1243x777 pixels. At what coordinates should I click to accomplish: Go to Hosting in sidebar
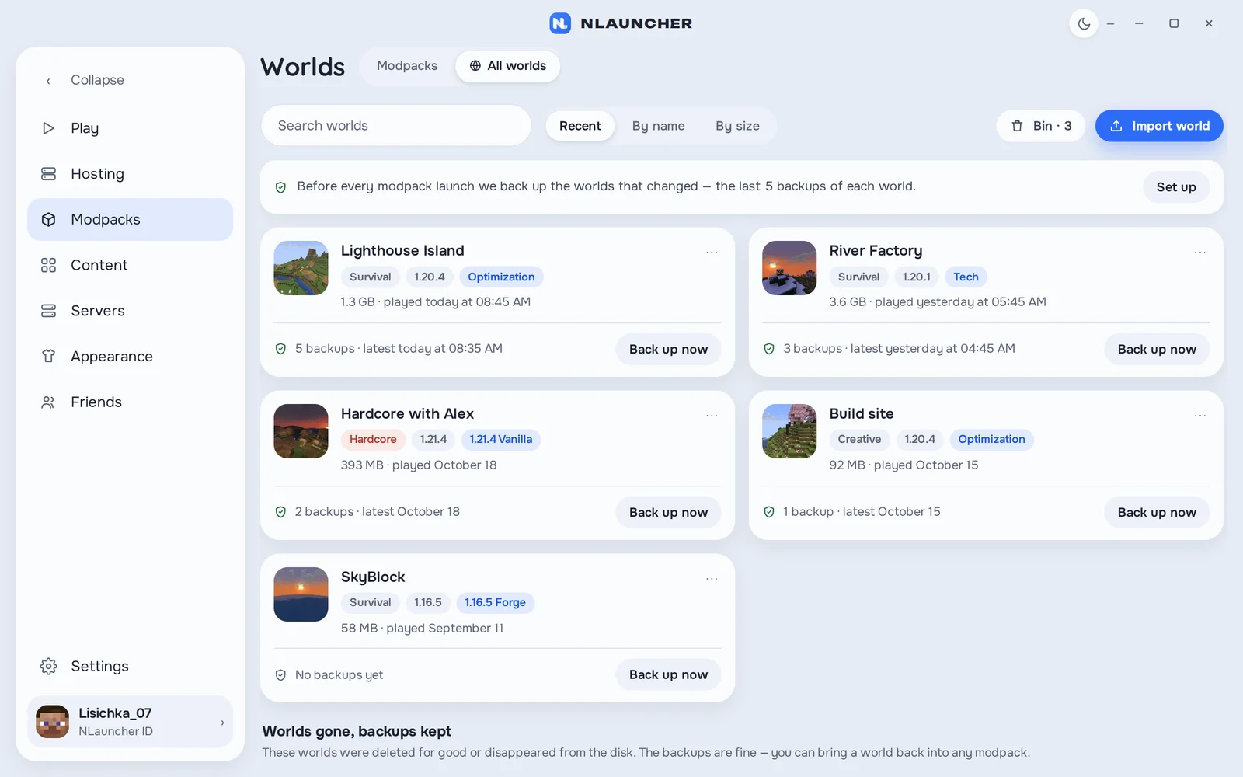tap(130, 174)
